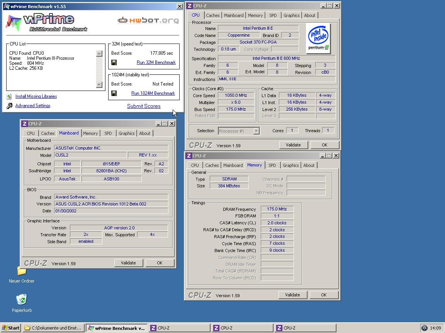The width and height of the screenshot is (445, 333).
Task: Open Install Missing Libraries link
Action: 36,97
